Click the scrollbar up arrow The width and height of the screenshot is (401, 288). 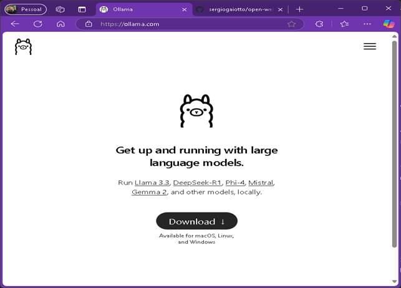[394, 37]
